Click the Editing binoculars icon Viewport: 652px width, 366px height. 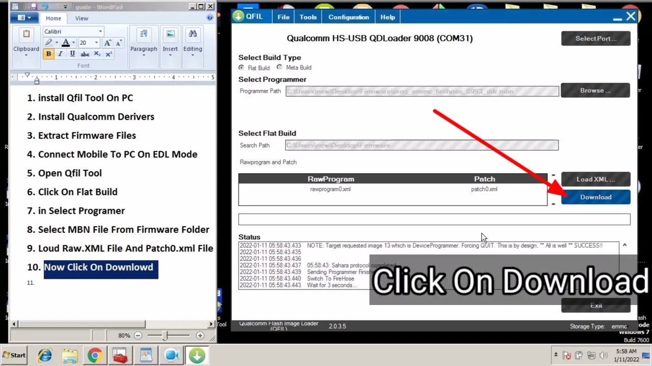click(193, 34)
